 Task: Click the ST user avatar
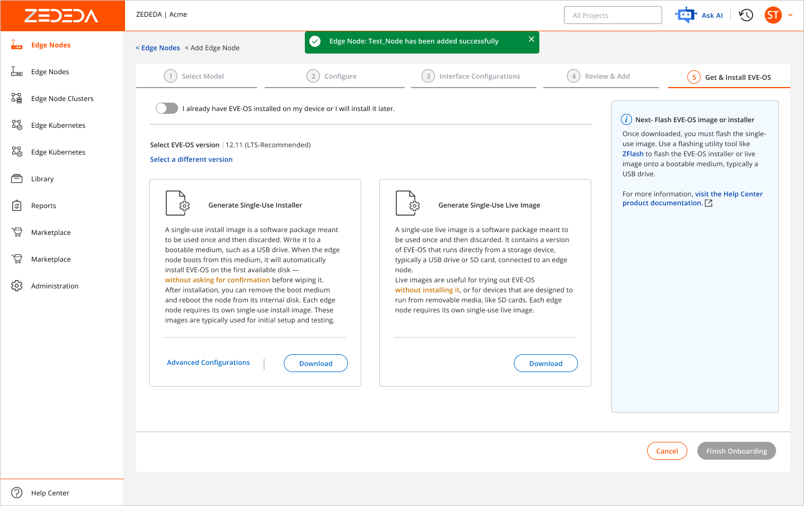pyautogui.click(x=773, y=15)
